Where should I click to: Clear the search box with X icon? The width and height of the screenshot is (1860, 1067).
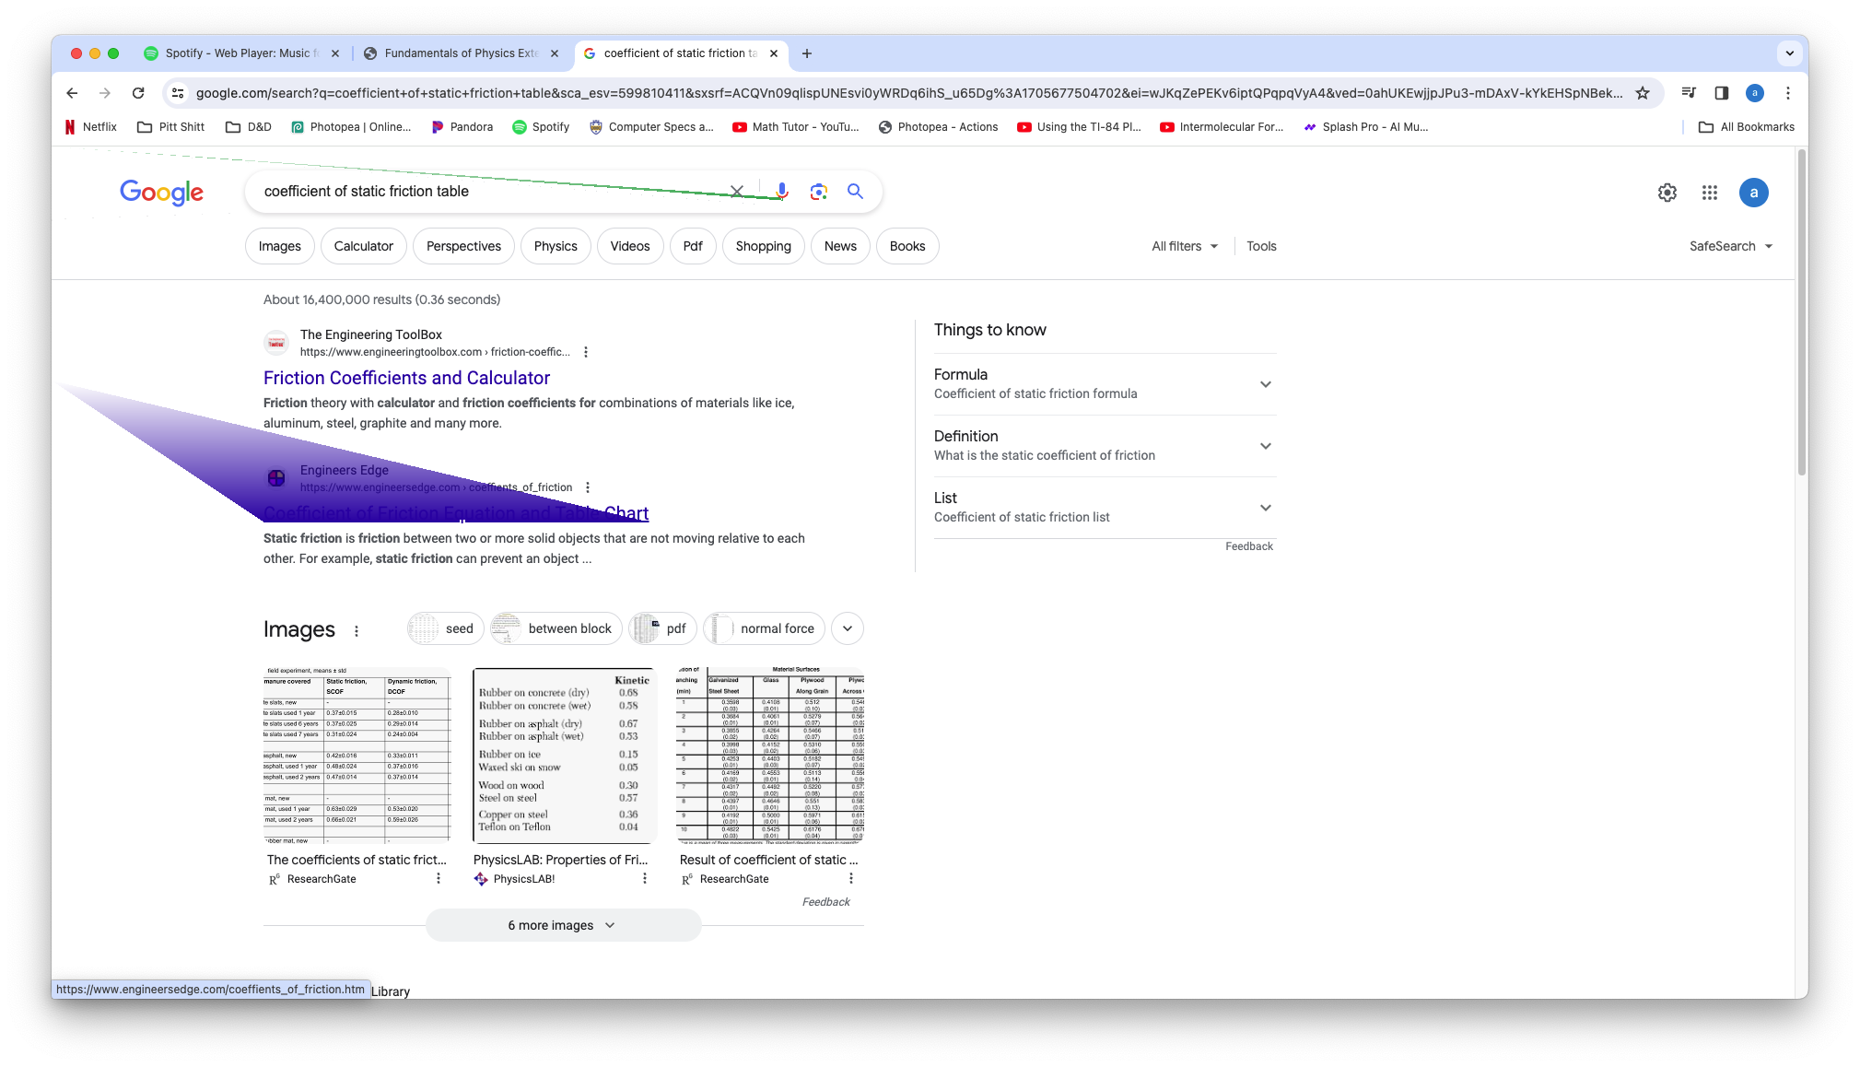737,192
